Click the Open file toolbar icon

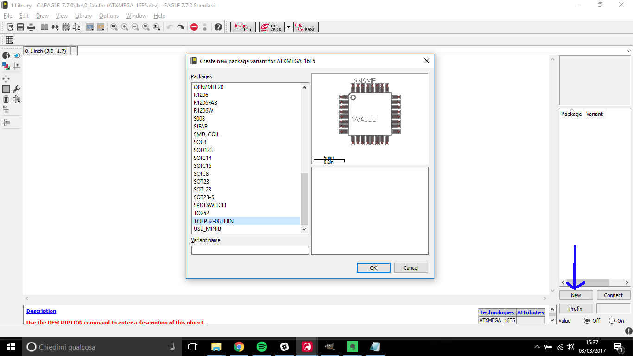(x=10, y=27)
